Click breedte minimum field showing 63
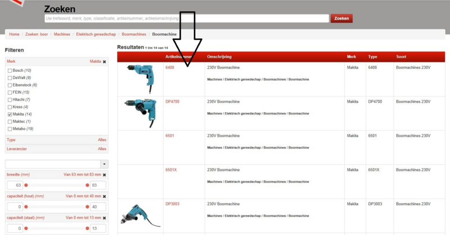Image resolution: width=450 pixels, height=235 pixels. (15, 185)
